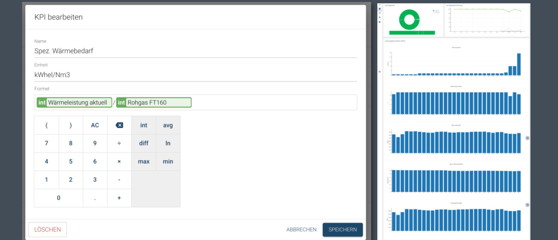This screenshot has width=558, height=240.
Task: Save the KPI with SPEICHERN
Action: (343, 230)
